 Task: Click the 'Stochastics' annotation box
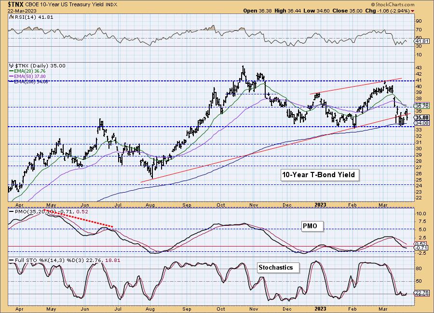pos(278,268)
